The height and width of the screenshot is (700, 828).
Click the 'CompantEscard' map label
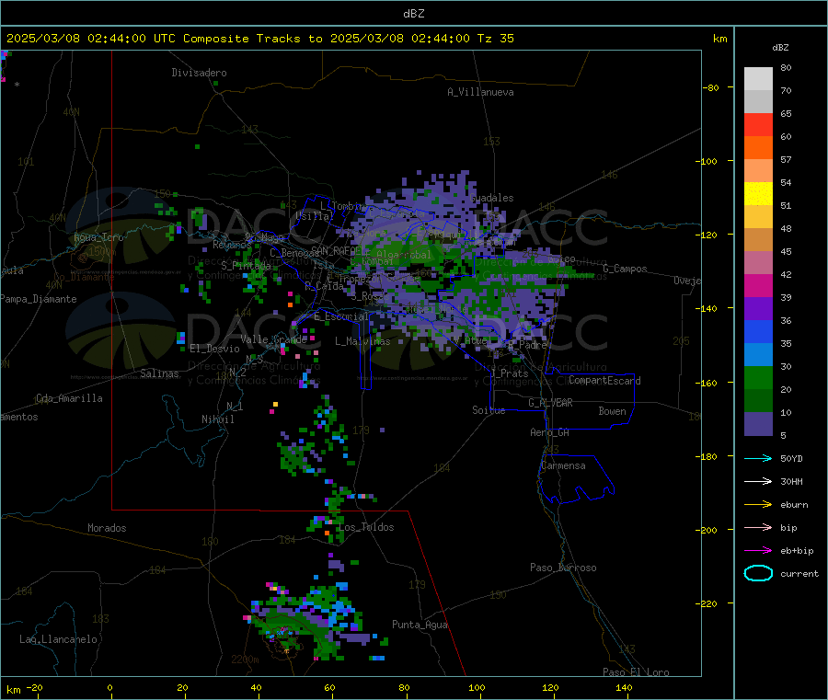tap(604, 381)
